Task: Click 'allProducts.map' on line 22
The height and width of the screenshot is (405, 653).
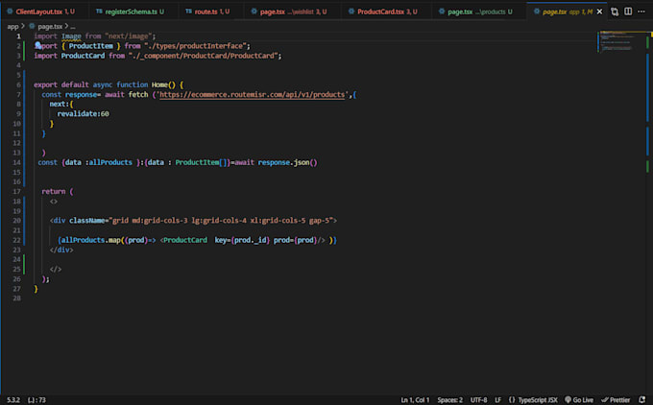Action: tap(91, 240)
